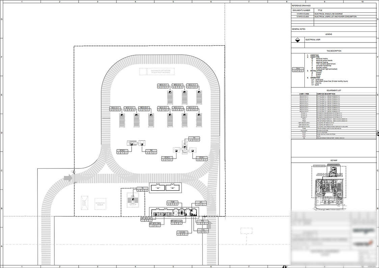The width and height of the screenshot is (379, 268).
Task: Select the PCS02.1 tag box
Action: click(x=122, y=152)
